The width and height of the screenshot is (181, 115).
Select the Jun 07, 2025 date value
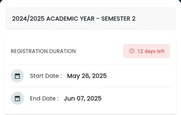pyautogui.click(x=83, y=98)
